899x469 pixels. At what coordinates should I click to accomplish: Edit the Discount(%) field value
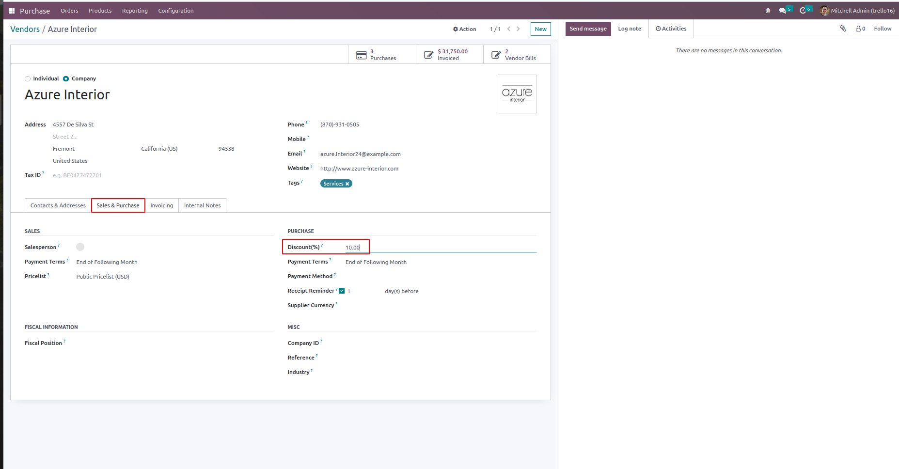click(441, 248)
